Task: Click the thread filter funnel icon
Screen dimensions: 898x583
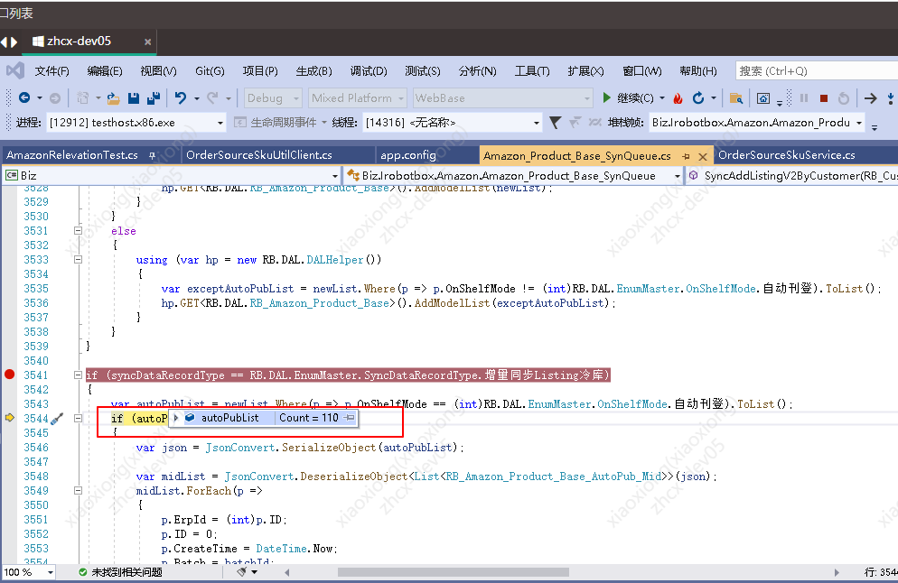Action: pyautogui.click(x=555, y=123)
